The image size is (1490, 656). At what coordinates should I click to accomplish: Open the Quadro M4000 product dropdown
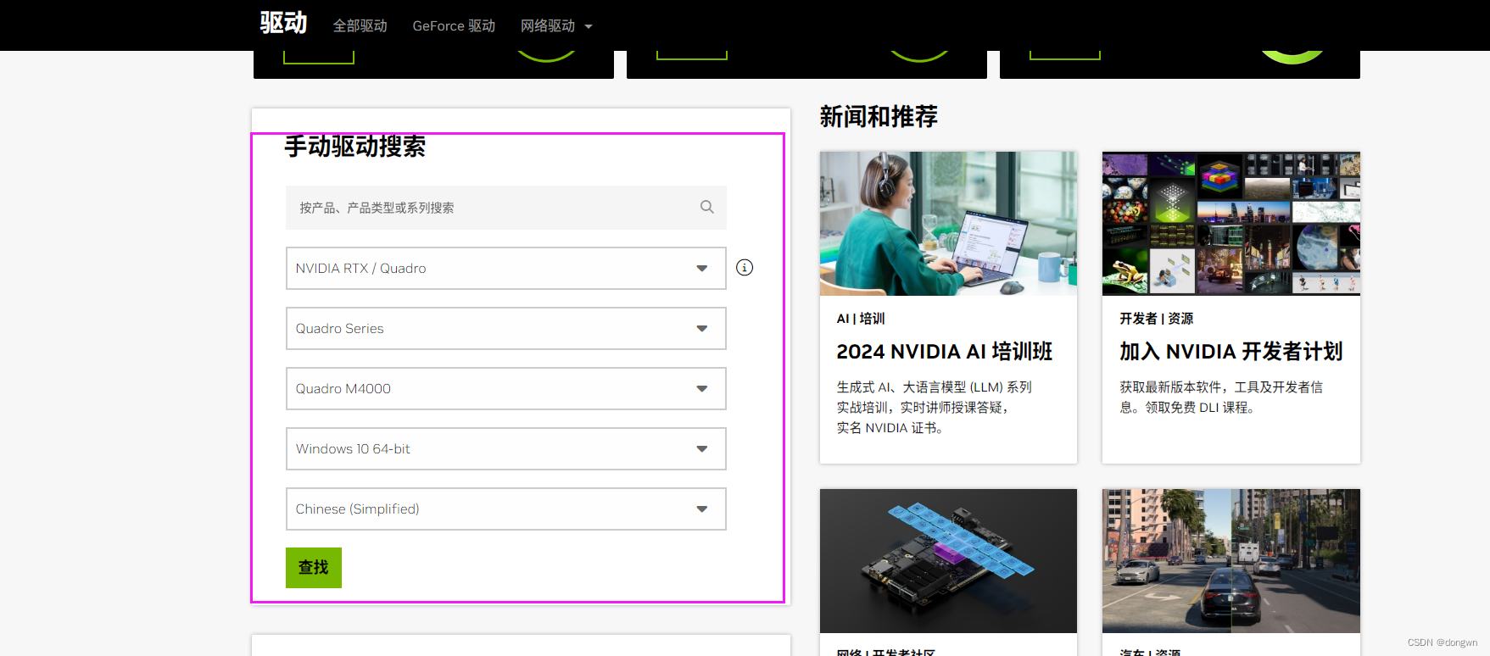pos(505,388)
